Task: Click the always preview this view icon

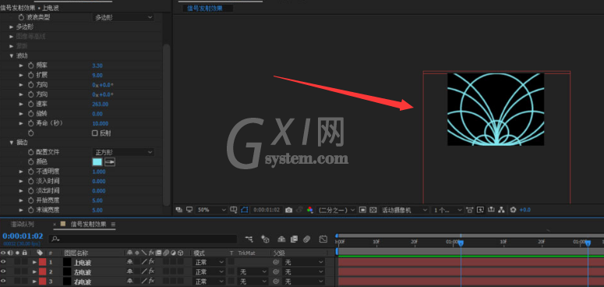Action: click(x=178, y=210)
